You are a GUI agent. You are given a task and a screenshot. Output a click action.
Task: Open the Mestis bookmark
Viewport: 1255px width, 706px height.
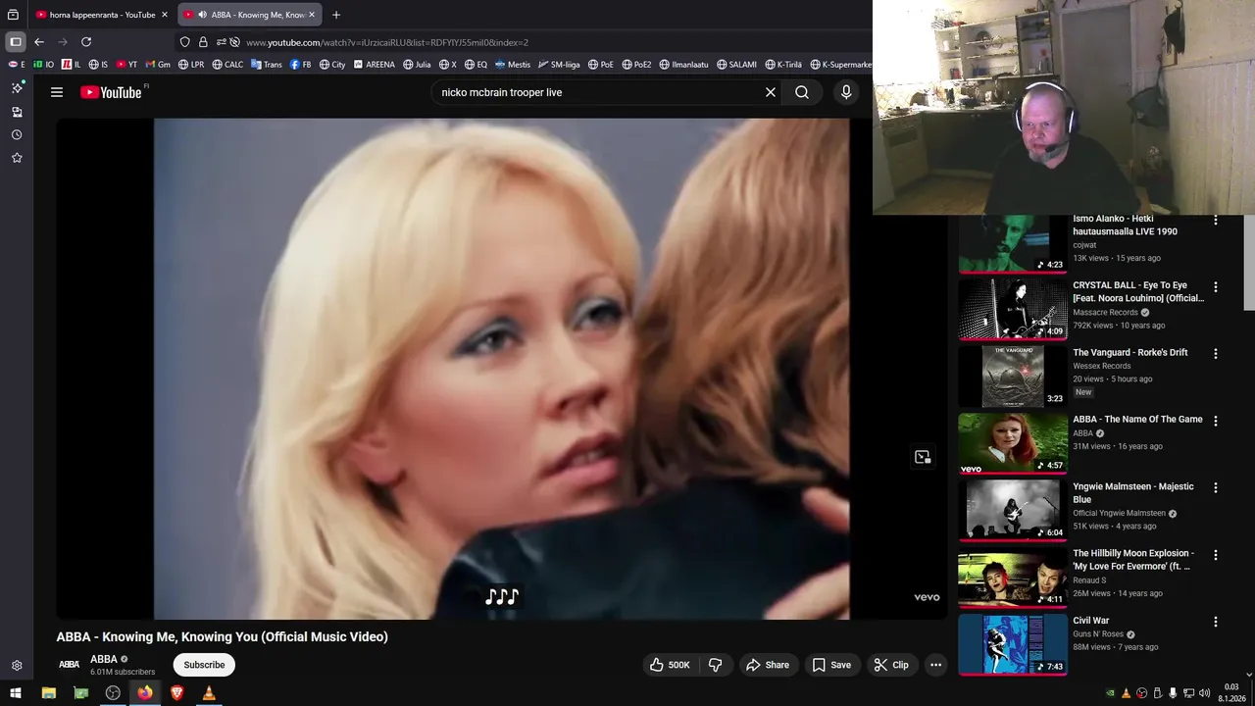pyautogui.click(x=513, y=65)
